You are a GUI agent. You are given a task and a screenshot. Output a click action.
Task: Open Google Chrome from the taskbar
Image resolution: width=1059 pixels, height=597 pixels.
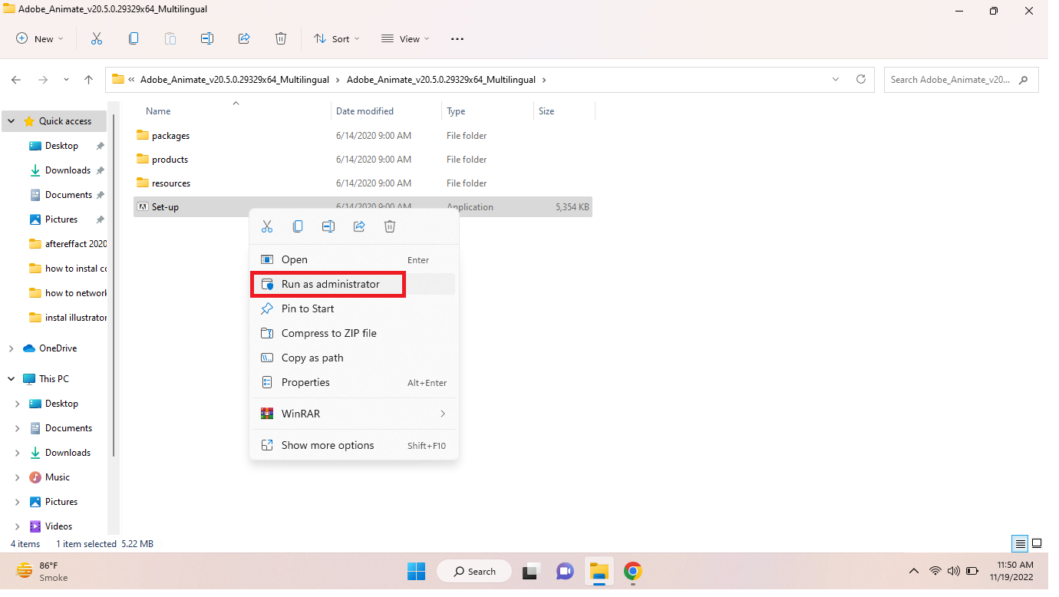pos(633,571)
